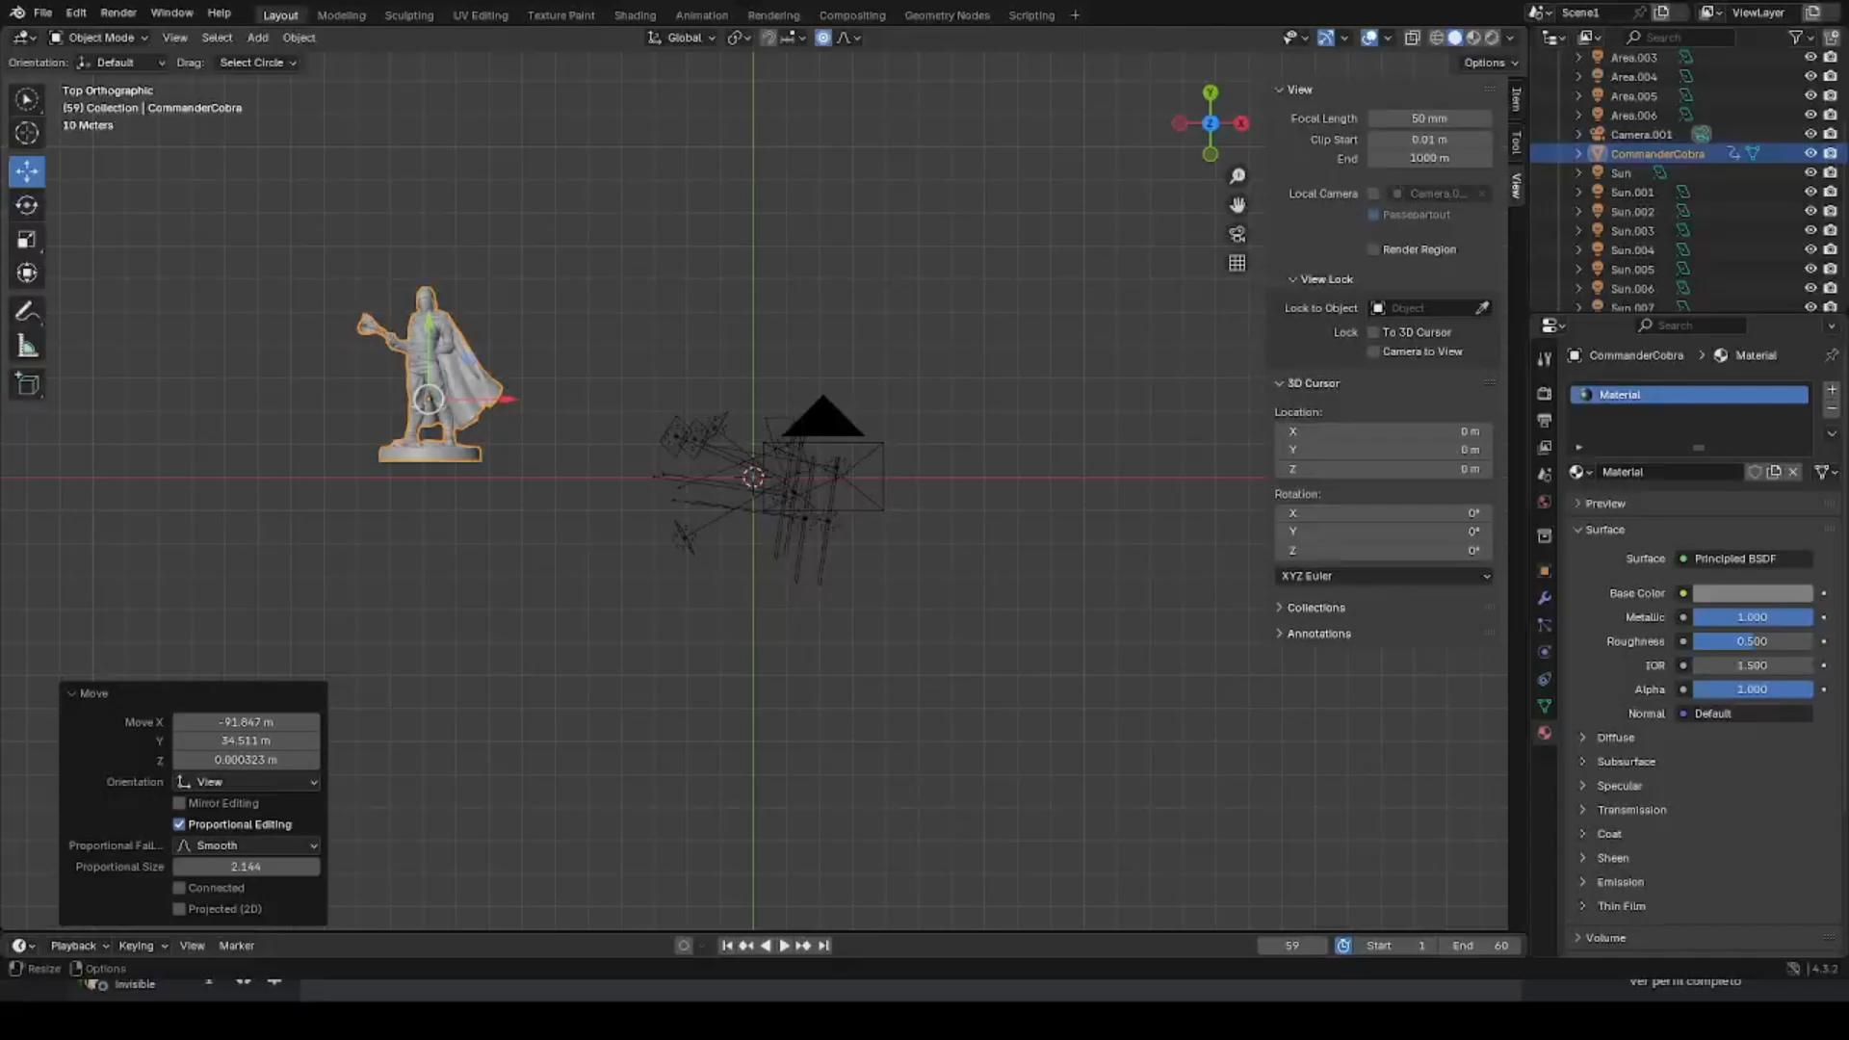
Task: Enable Mirror Editing checkbox
Action: click(x=179, y=803)
